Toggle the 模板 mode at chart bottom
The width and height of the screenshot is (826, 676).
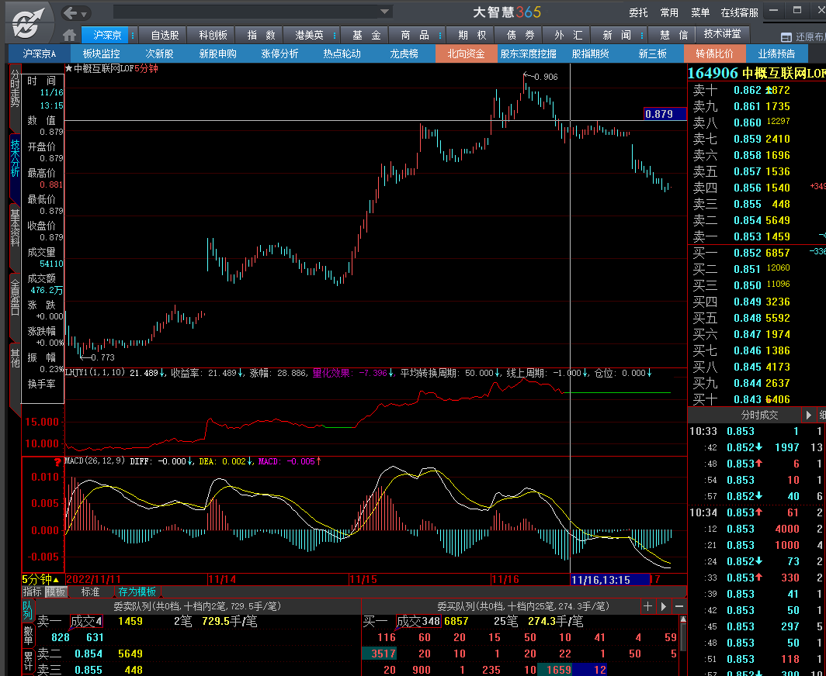pos(55,591)
